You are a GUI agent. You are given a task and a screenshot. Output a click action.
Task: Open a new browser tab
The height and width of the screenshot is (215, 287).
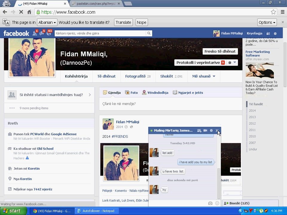click(x=128, y=4)
